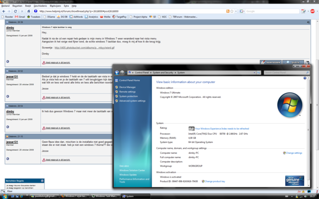
Task: Open the Mollie bookmark
Action: pos(105,17)
